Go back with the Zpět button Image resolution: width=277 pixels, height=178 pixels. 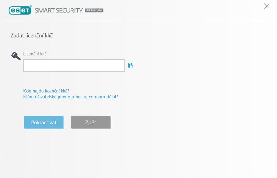pyautogui.click(x=91, y=122)
